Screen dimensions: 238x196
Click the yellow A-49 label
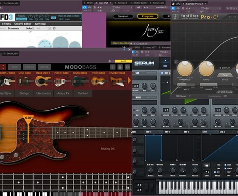(123, 61)
